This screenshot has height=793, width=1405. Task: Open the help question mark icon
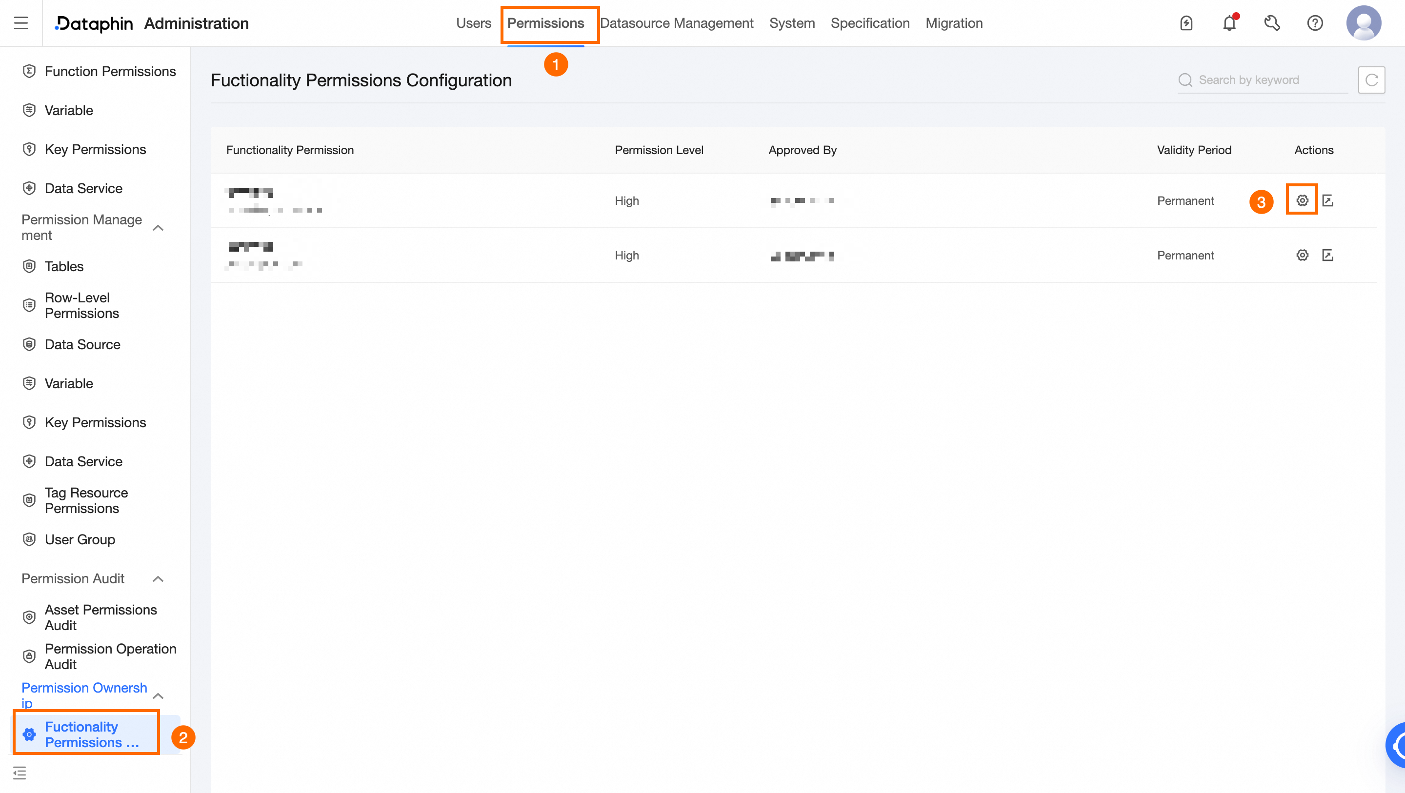(1314, 23)
